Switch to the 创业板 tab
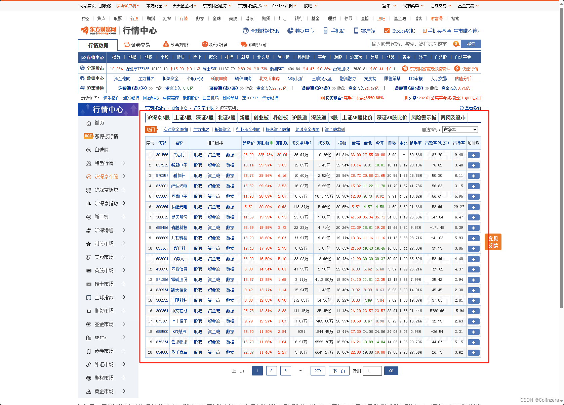Screen dimensions: 564x405 click(x=261, y=118)
